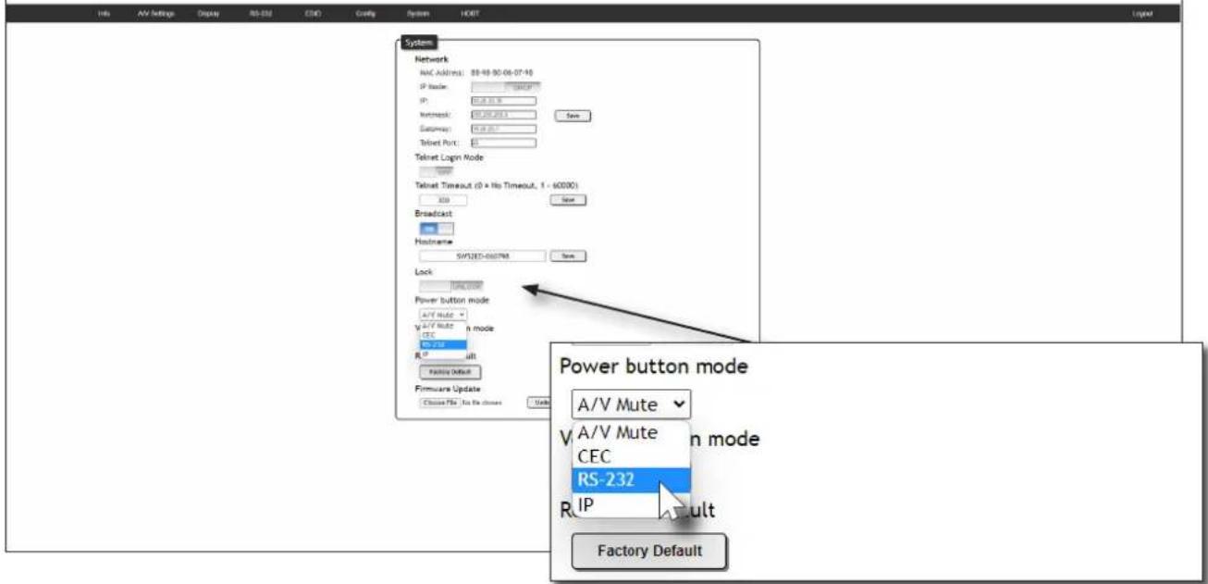The image size is (1208, 584).
Task: Open the Info page in top navigation
Action: click(104, 15)
